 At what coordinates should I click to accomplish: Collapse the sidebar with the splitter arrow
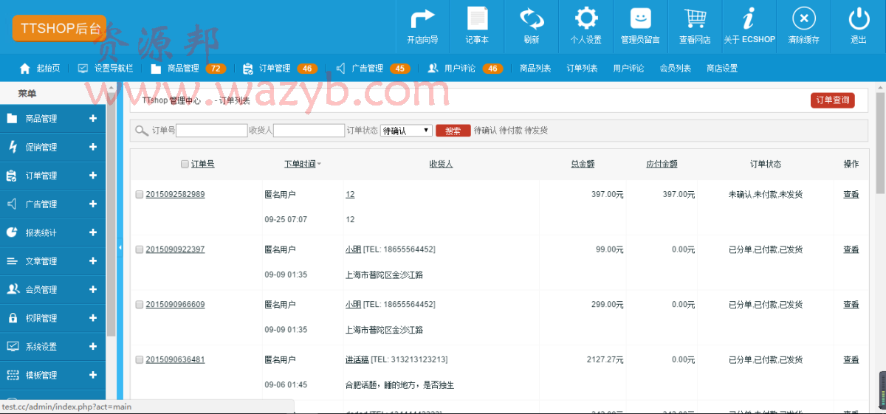pos(120,248)
